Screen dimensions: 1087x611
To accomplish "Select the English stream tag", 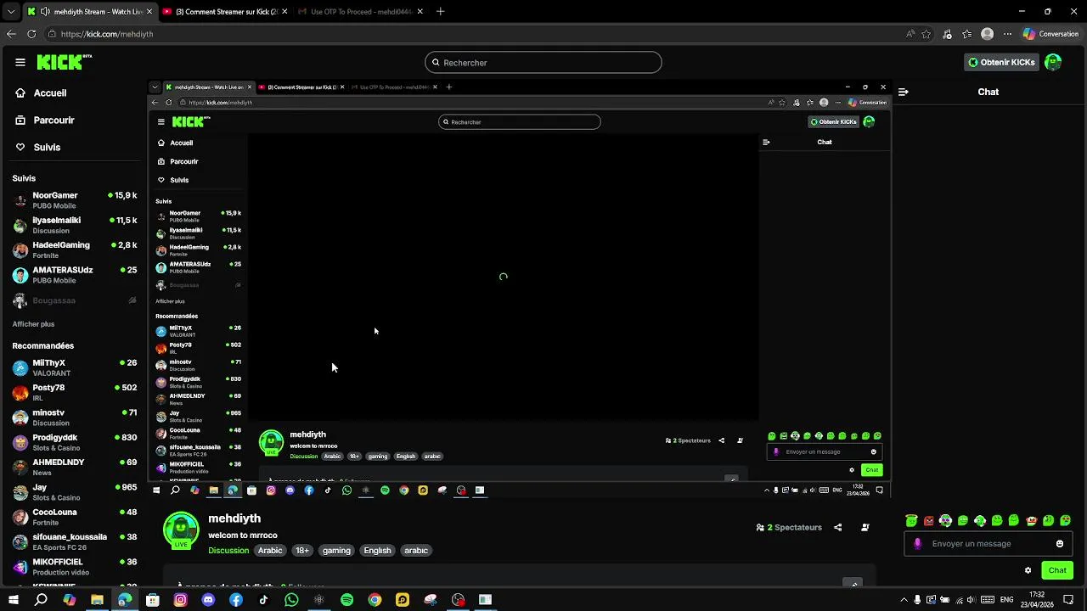I will (377, 551).
